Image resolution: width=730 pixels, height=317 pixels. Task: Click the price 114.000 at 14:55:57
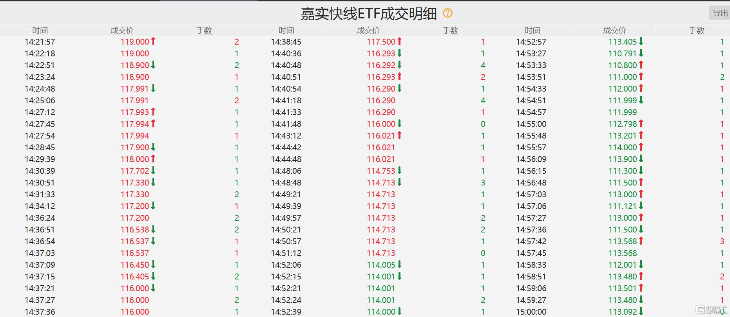tap(623, 148)
